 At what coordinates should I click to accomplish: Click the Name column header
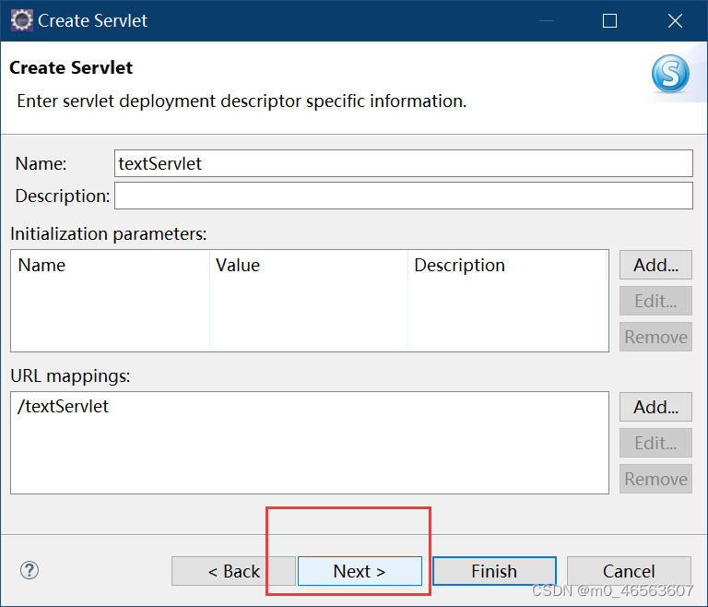42,266
